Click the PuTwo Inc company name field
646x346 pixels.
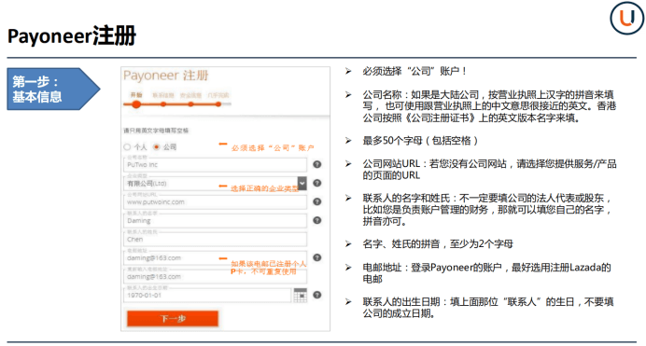pyautogui.click(x=215, y=164)
